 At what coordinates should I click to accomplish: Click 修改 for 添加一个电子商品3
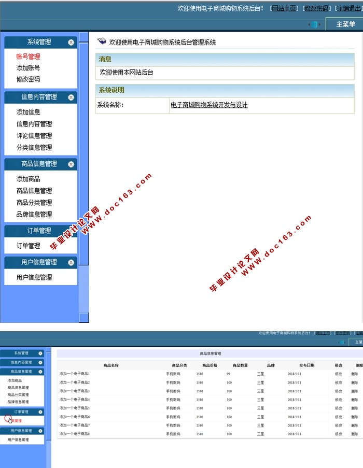click(x=338, y=391)
